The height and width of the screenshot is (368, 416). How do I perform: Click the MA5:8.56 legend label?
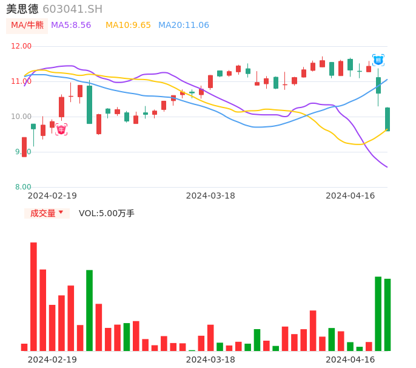tap(71, 26)
